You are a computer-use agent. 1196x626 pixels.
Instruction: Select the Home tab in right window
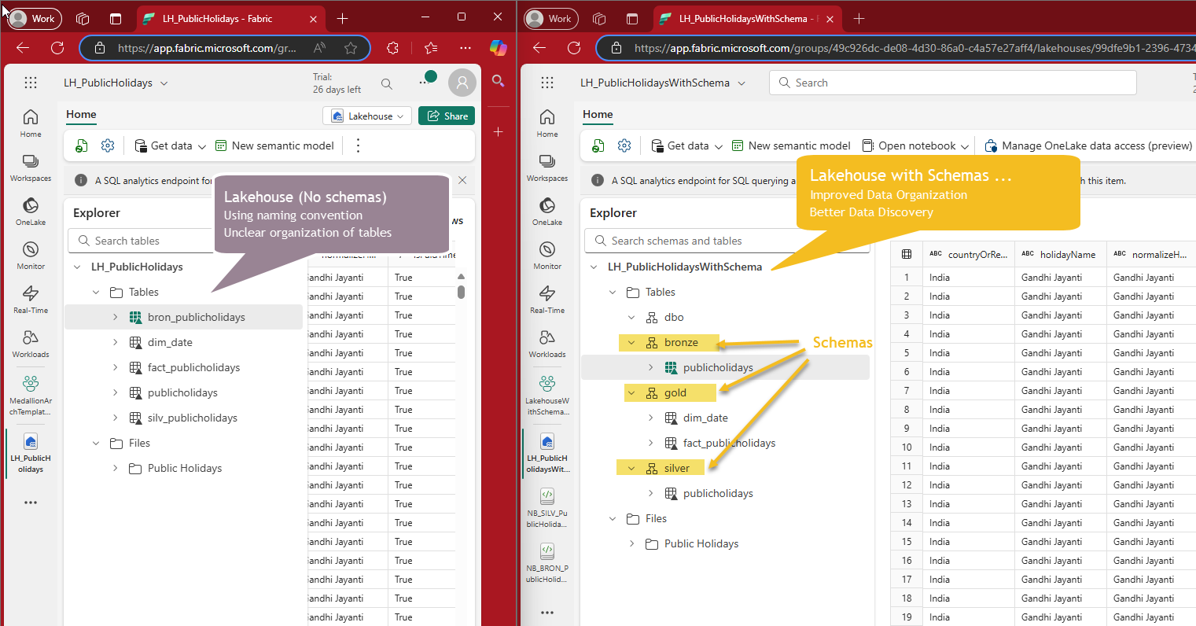598,115
